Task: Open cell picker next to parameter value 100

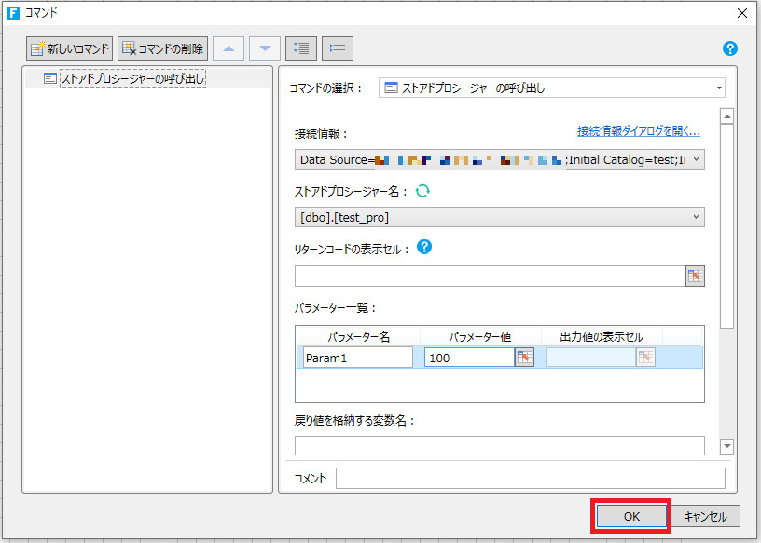Action: coord(524,357)
